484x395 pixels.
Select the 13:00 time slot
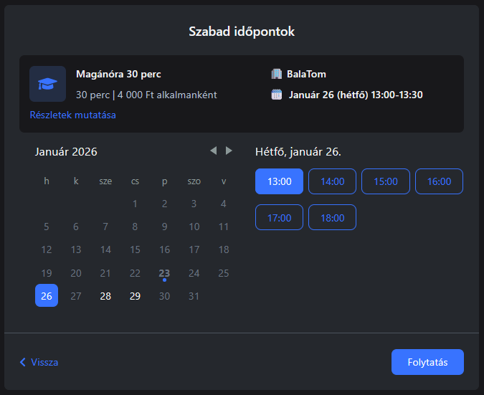tap(279, 181)
